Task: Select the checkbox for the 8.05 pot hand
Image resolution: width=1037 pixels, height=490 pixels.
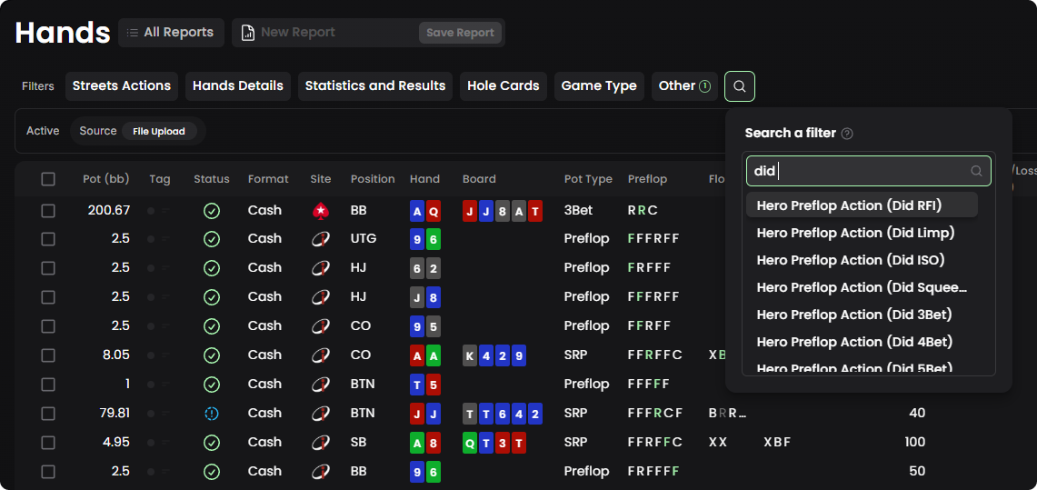Action: coord(48,355)
